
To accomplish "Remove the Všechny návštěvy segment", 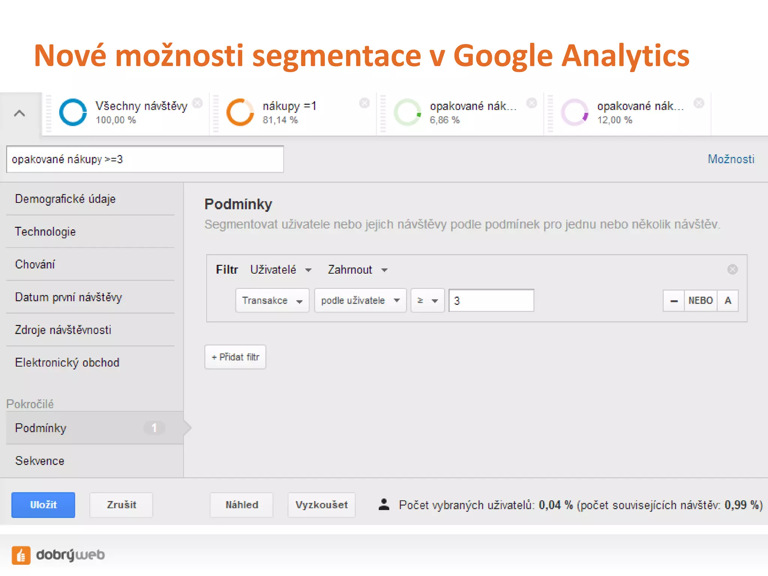I will click(x=198, y=103).
